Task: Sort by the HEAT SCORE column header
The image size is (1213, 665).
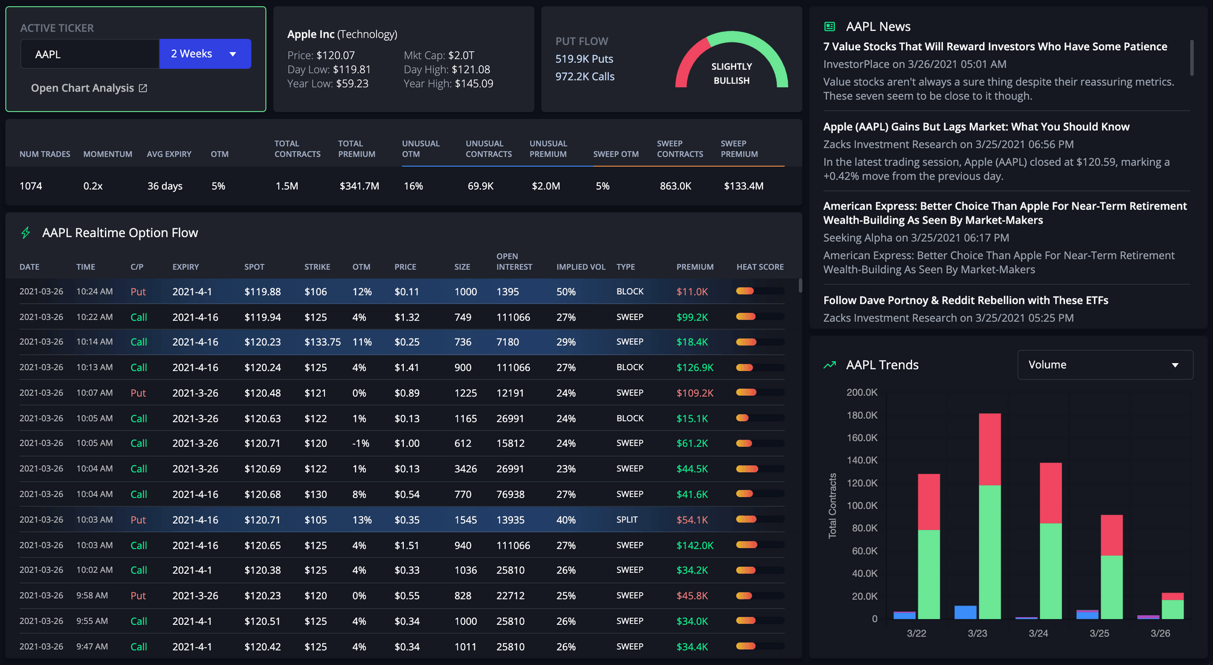Action: point(759,267)
